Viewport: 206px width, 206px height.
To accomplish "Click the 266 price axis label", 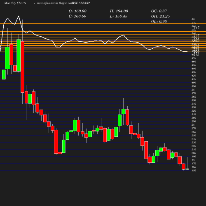I will click(194, 132).
